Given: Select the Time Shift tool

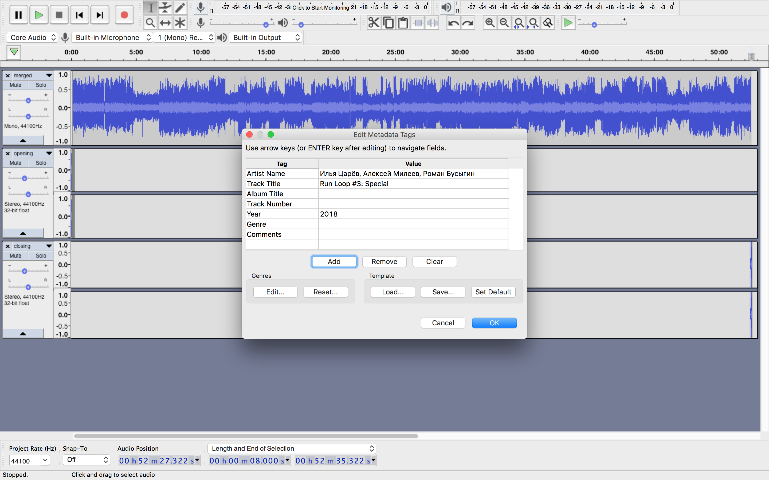Looking at the screenshot, I should click(165, 23).
